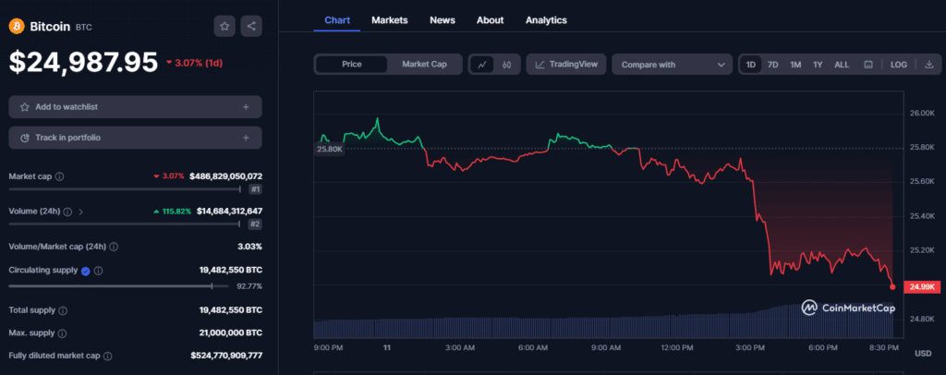Open TradingView chart button
This screenshot has width=946, height=375.
coord(566,65)
